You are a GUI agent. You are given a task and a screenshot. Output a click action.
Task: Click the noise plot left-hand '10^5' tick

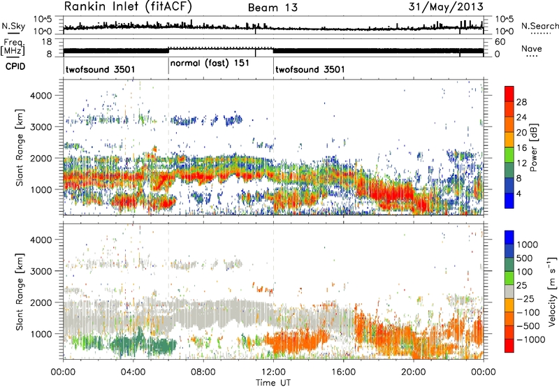43,19
